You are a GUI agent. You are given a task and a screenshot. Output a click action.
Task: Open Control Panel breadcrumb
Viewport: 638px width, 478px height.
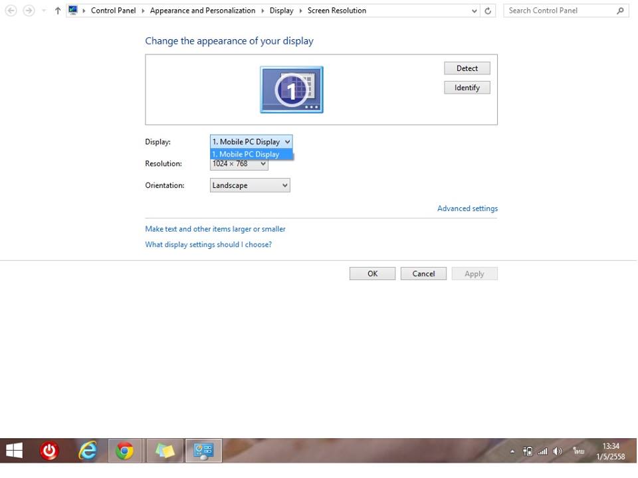(x=113, y=11)
